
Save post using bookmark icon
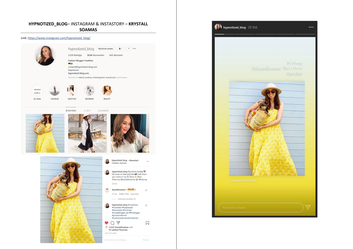(x=147, y=223)
